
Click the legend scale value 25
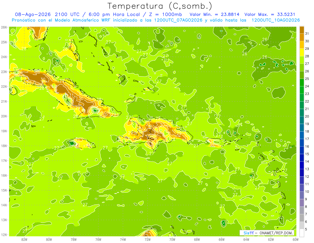307,79
